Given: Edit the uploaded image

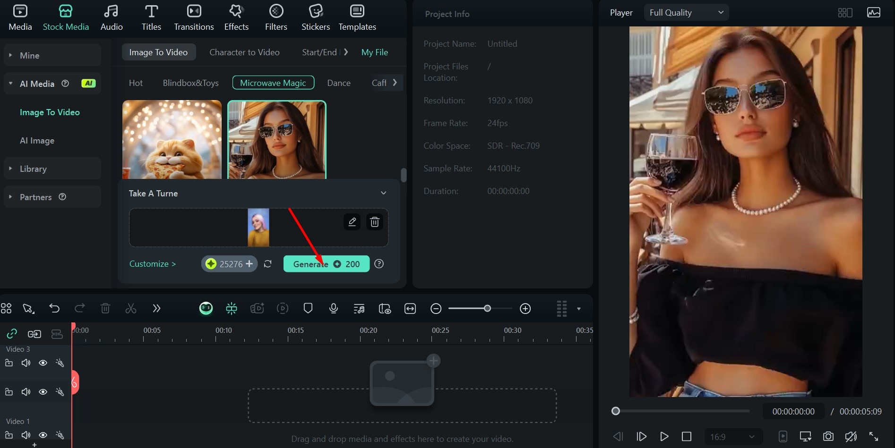Looking at the screenshot, I should pos(352,222).
